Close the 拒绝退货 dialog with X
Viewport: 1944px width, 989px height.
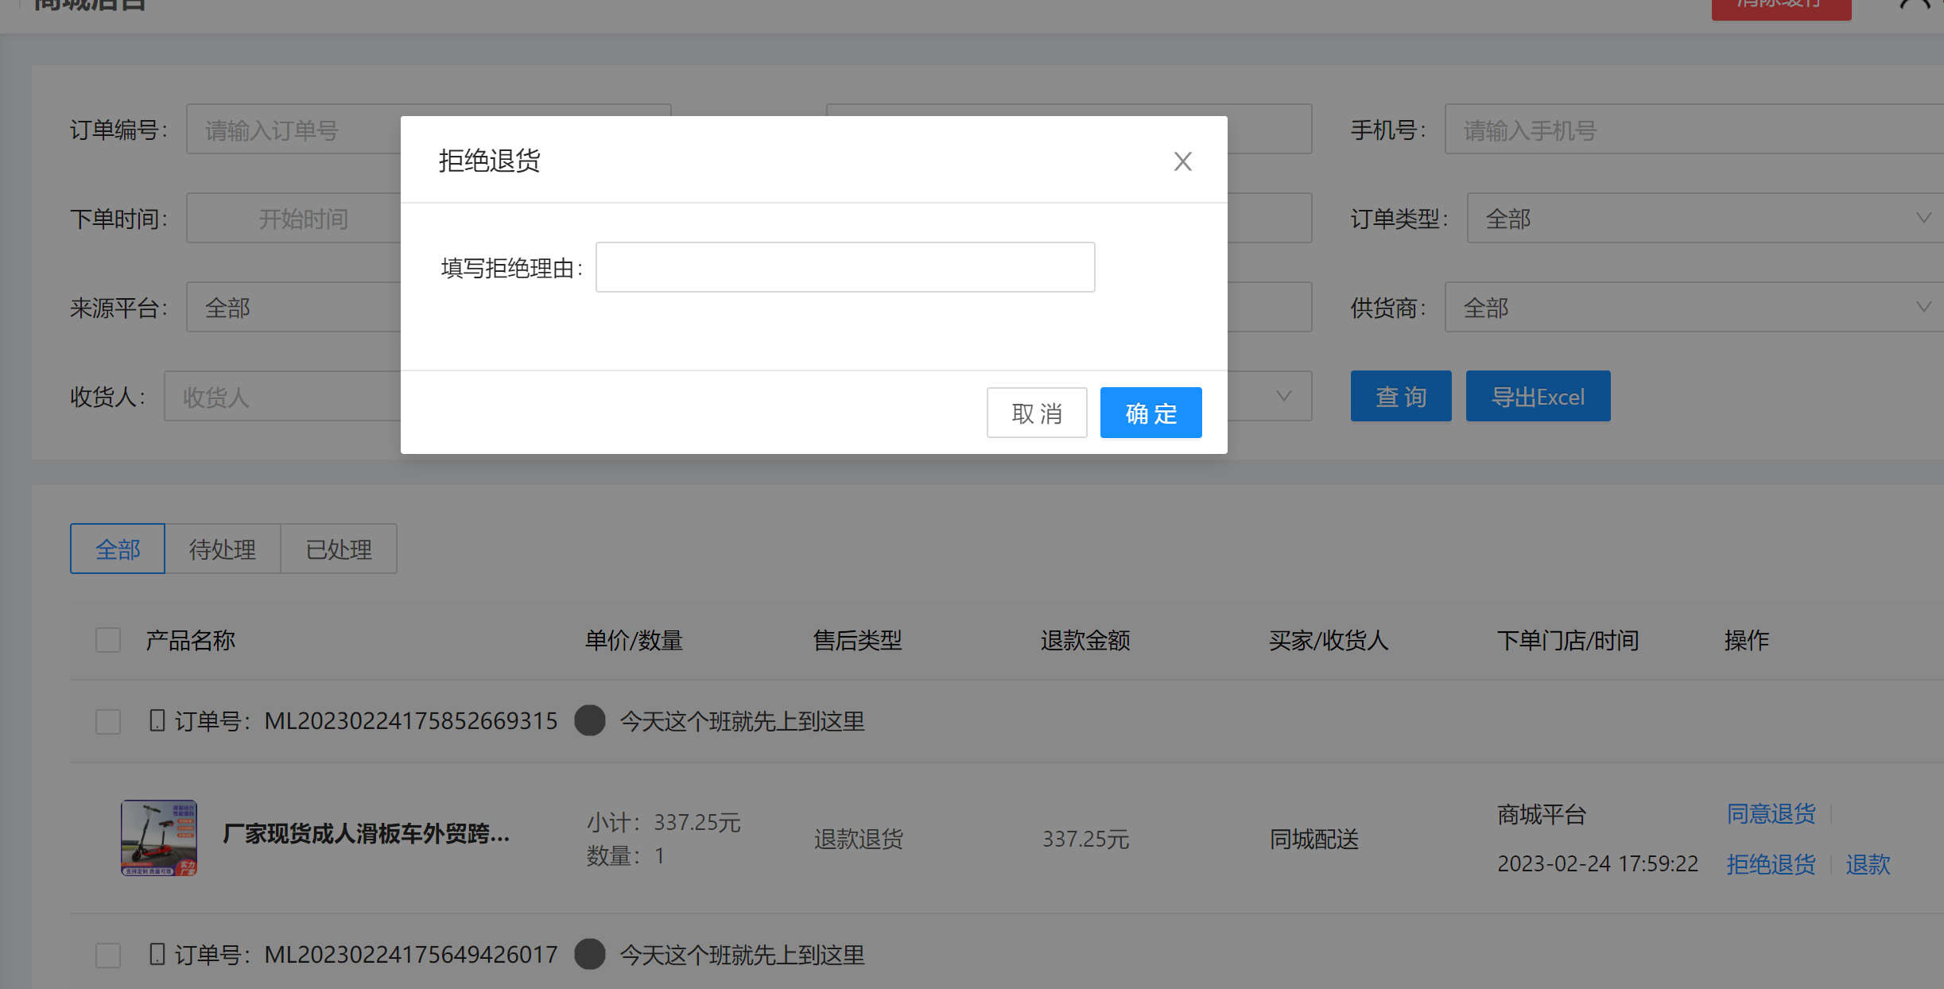point(1182,161)
